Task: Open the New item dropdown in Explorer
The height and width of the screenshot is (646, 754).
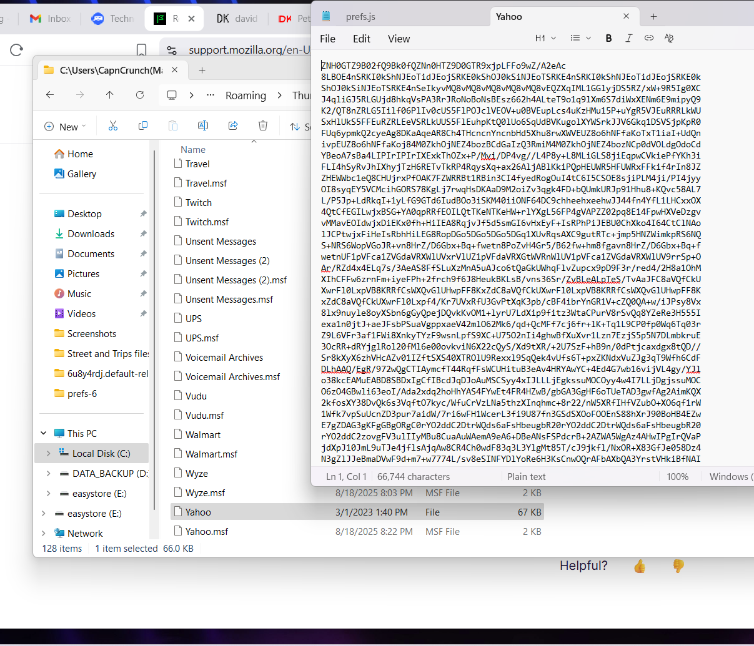Action: coord(66,127)
